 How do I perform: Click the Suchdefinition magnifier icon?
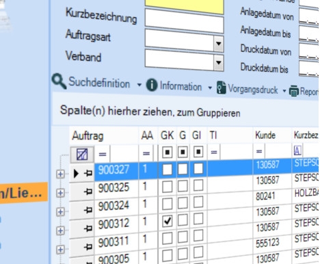pos(59,81)
